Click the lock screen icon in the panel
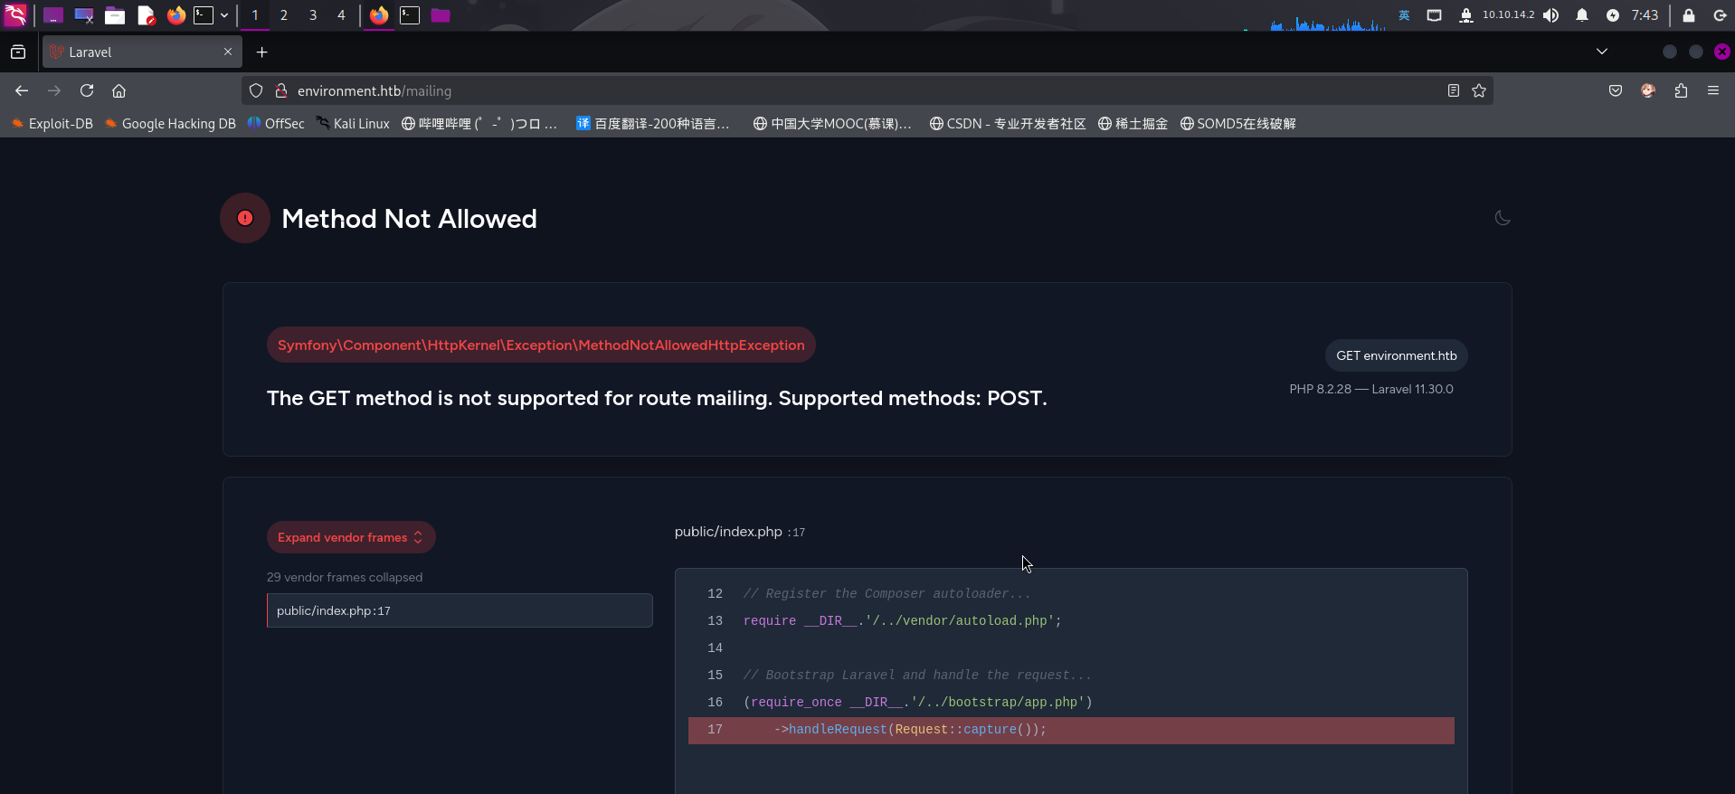This screenshot has width=1735, height=794. click(x=1689, y=15)
